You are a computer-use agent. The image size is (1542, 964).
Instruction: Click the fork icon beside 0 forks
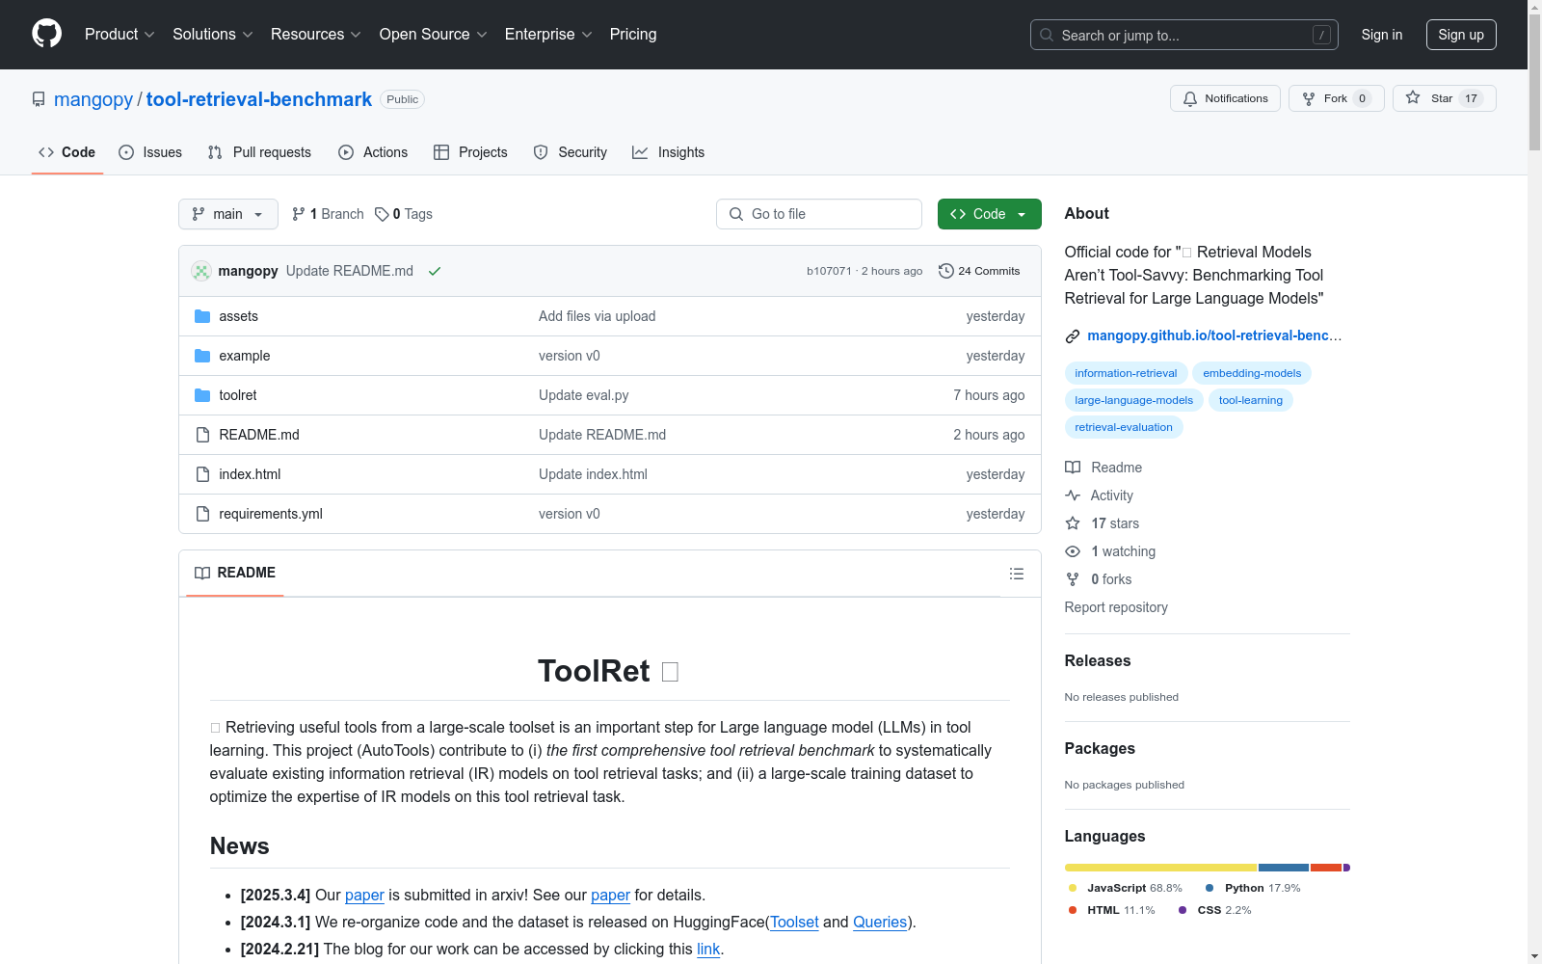tap(1073, 579)
